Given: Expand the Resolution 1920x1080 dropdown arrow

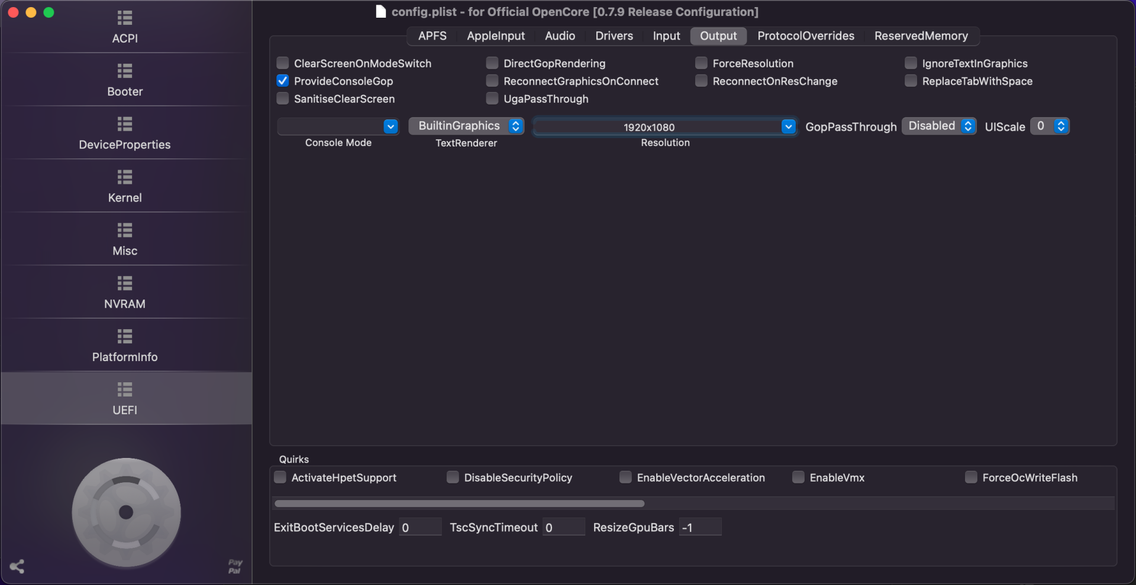Looking at the screenshot, I should 789,126.
